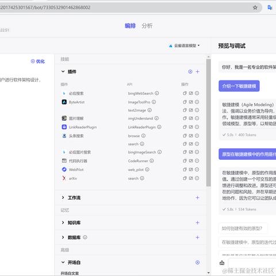The height and width of the screenshot is (276, 276).
Task: Show info icon next to 数据库
Action: pyautogui.click(x=85, y=237)
